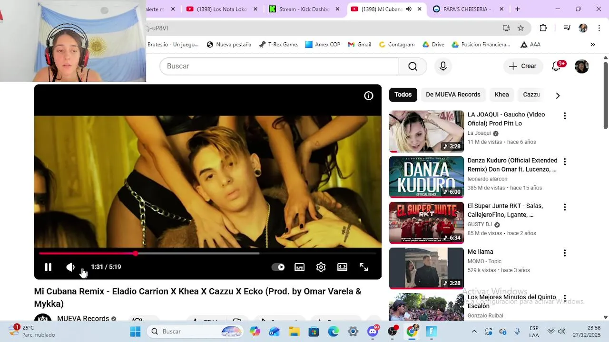Screen dimensions: 609x342
Task: Open a new browser tab
Action: click(x=517, y=9)
